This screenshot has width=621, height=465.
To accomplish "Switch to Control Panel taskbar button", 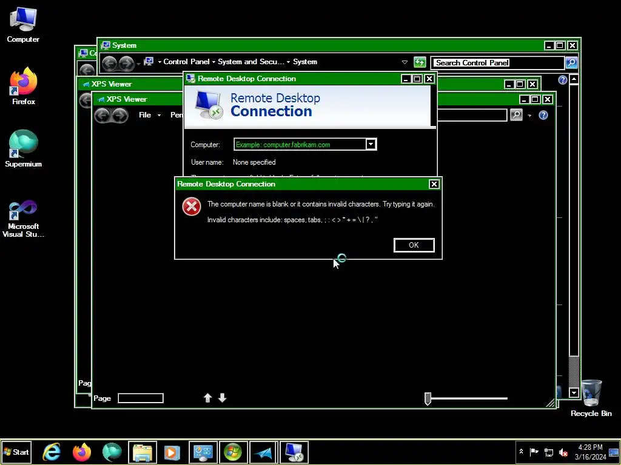I will (203, 452).
